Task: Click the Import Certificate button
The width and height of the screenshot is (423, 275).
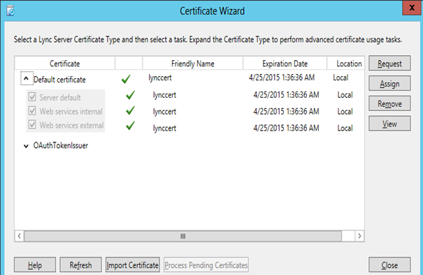Action: tap(132, 265)
